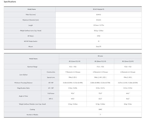Image resolution: width=146 pixels, height=119 pixels.
Task: Click the Number of Blades label
Action: coord(32,115)
